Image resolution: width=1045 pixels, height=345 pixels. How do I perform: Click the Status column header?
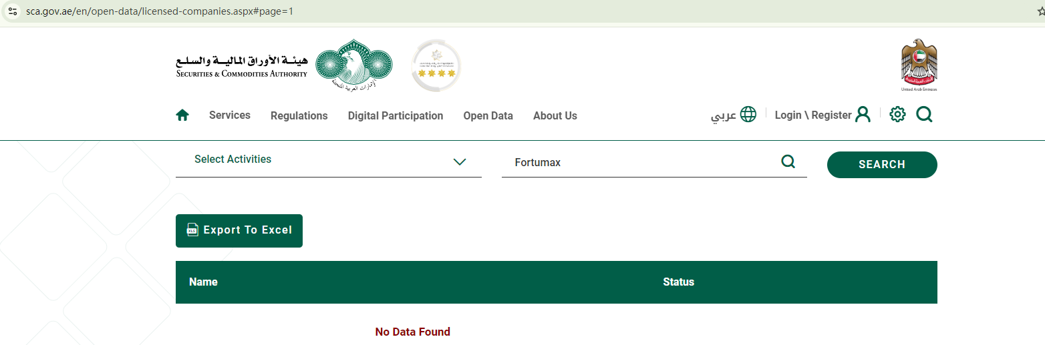(679, 282)
